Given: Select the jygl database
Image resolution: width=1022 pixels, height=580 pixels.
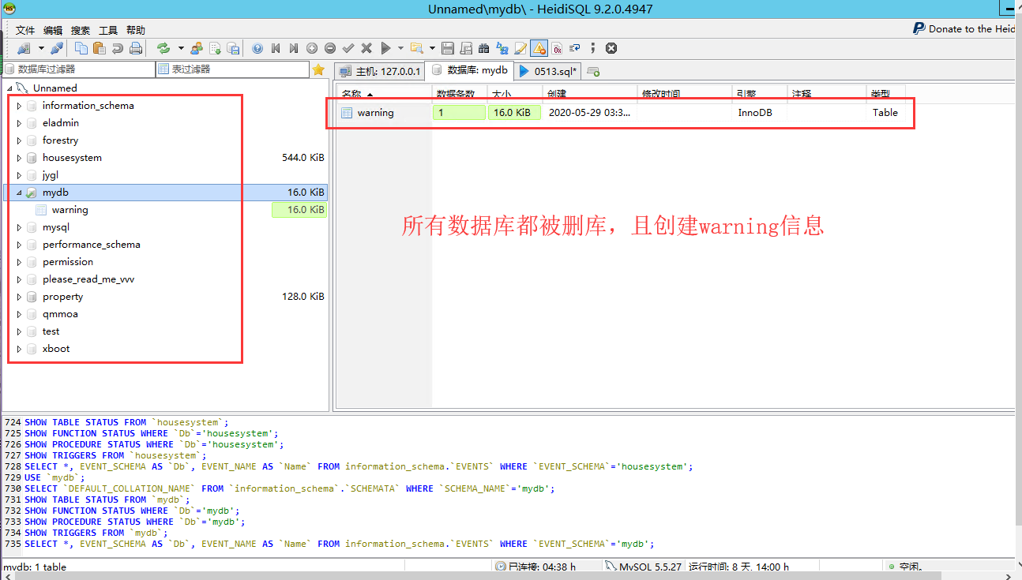Looking at the screenshot, I should pyautogui.click(x=51, y=175).
